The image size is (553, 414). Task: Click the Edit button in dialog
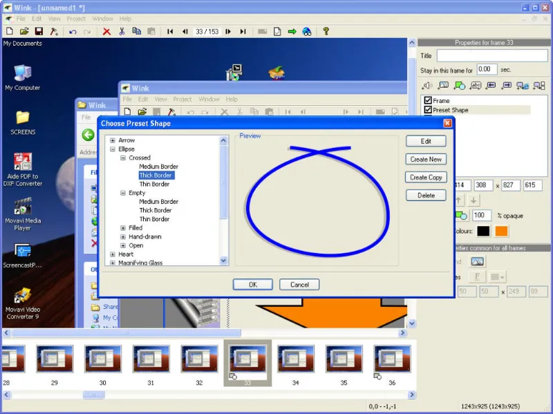tap(426, 141)
